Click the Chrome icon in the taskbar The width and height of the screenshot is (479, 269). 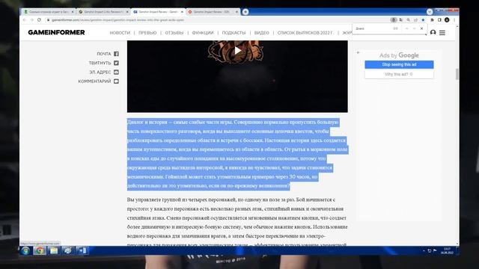(x=40, y=251)
